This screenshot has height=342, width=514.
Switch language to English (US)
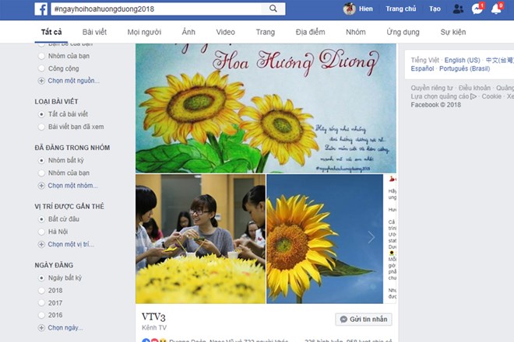click(x=462, y=60)
